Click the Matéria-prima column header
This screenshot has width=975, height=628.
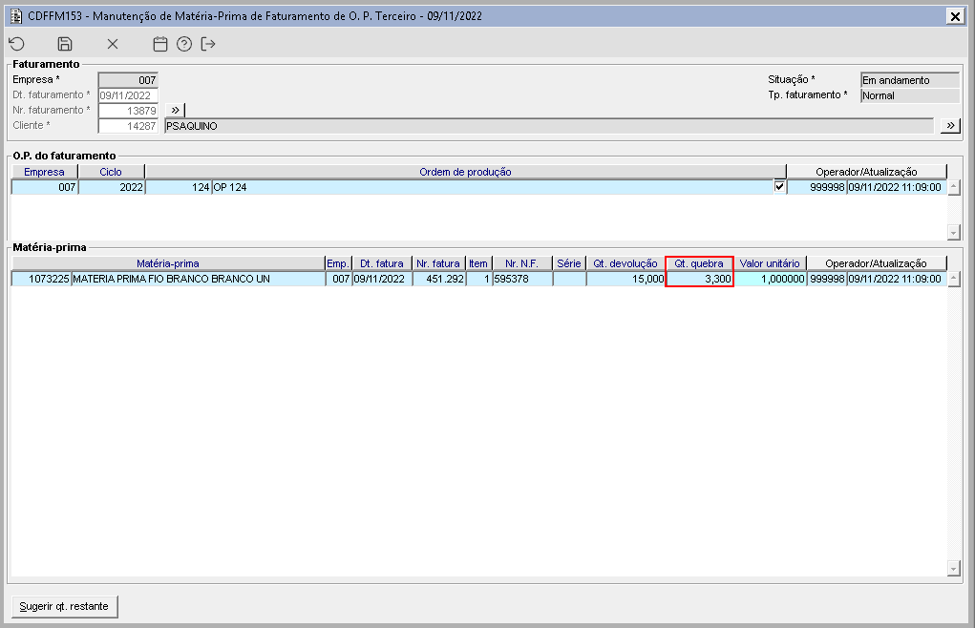pyautogui.click(x=168, y=263)
